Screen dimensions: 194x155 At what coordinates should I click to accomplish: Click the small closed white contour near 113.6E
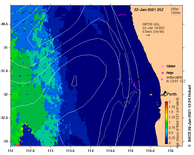[x=74, y=81]
